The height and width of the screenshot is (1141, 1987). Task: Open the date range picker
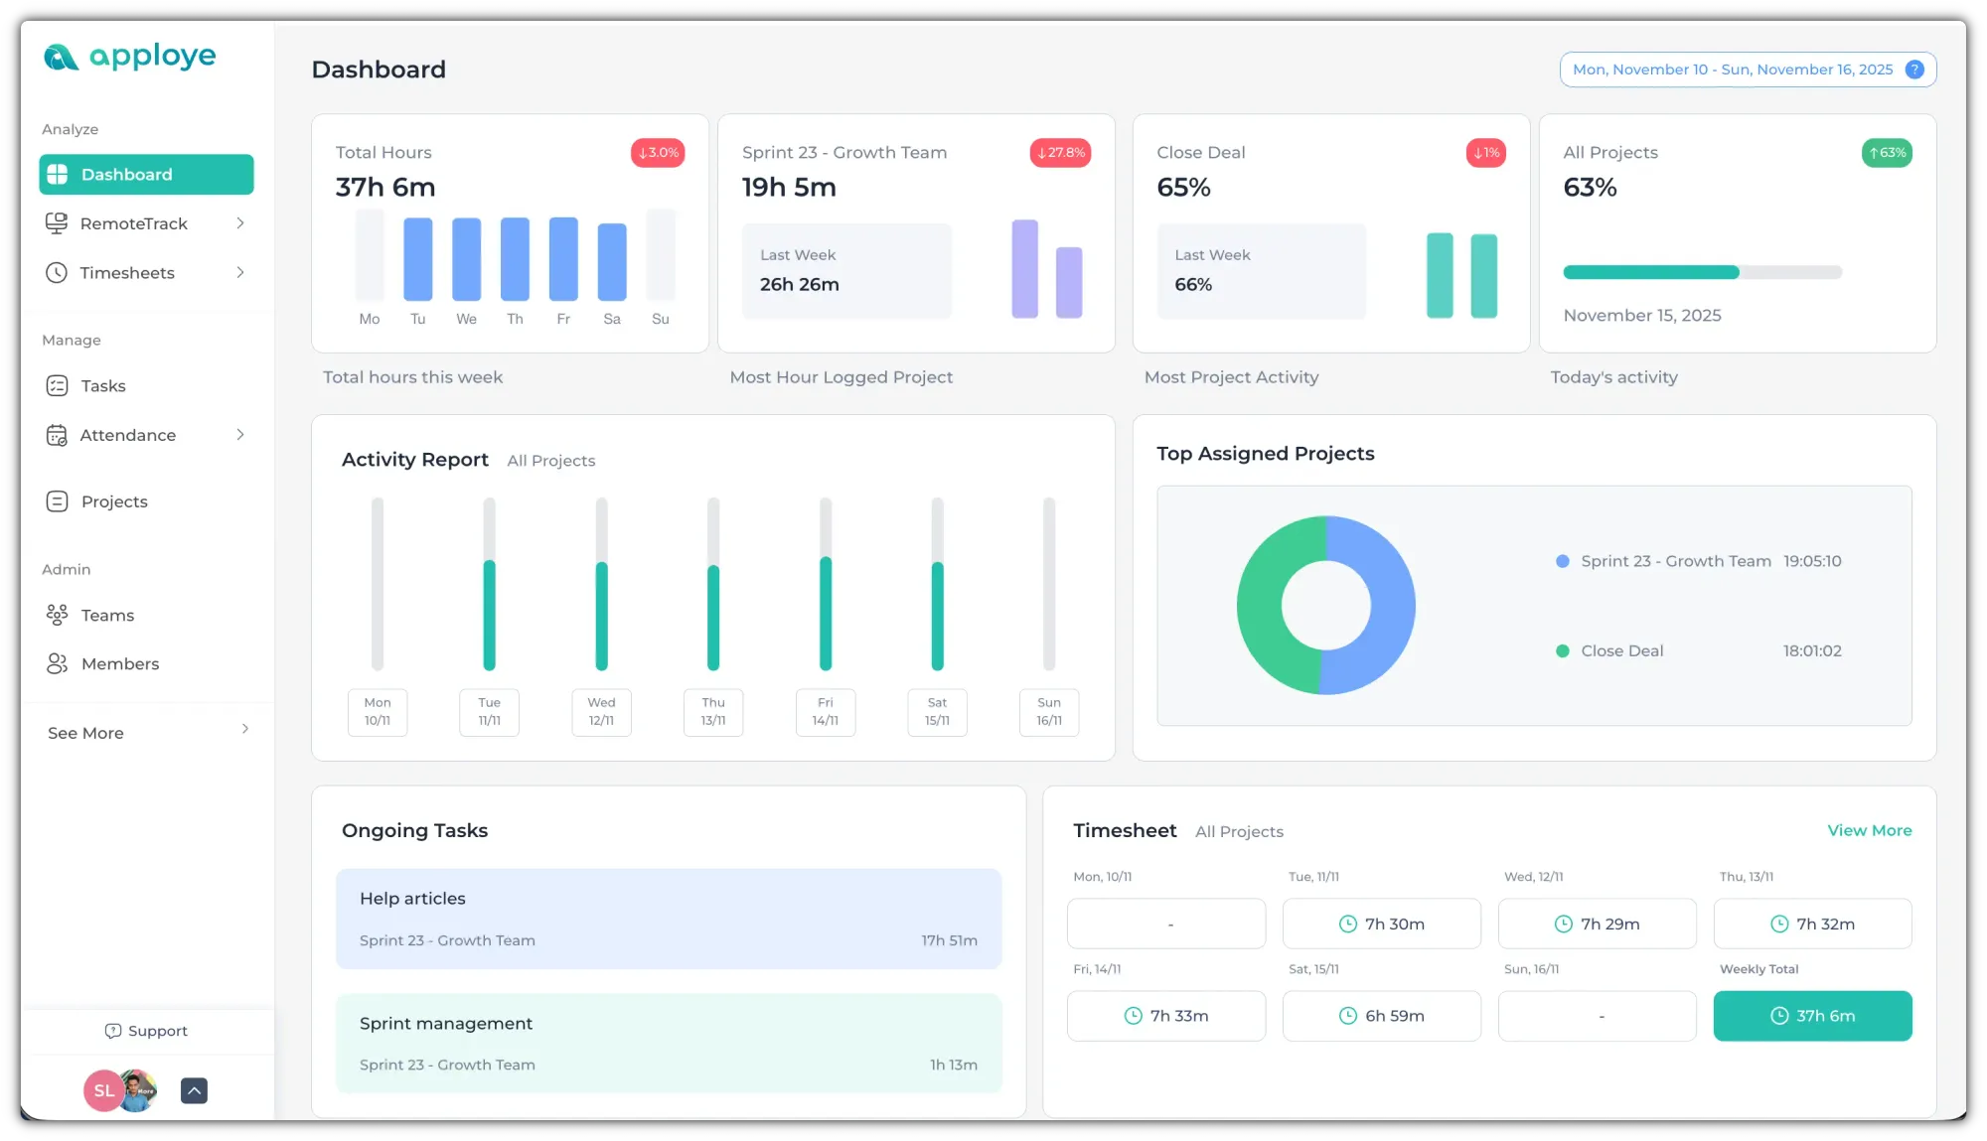tap(1733, 70)
